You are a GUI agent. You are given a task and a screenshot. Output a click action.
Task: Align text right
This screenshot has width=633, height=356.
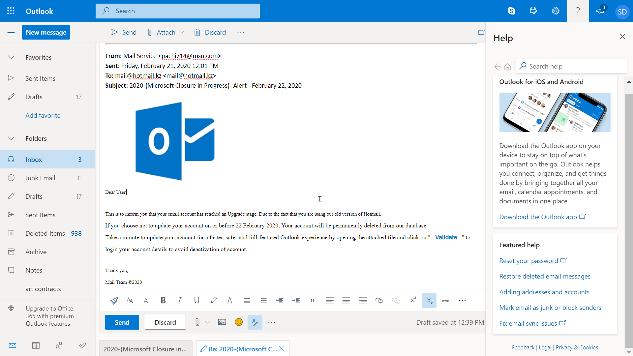click(x=363, y=300)
